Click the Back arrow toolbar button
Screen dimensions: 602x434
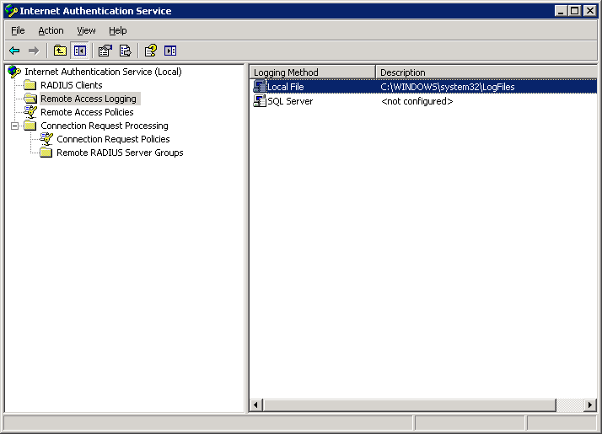14,51
